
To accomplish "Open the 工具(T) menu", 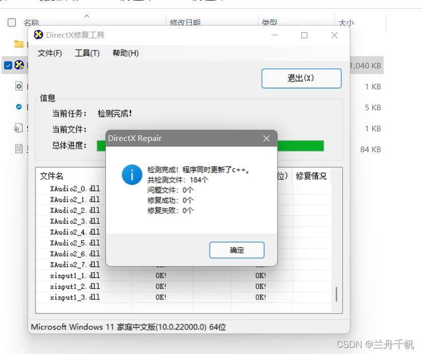I will point(87,53).
